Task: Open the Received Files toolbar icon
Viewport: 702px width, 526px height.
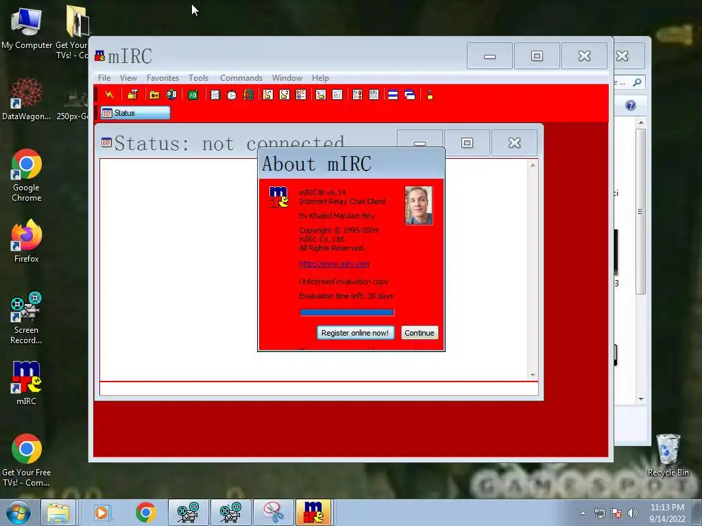Action: click(321, 95)
